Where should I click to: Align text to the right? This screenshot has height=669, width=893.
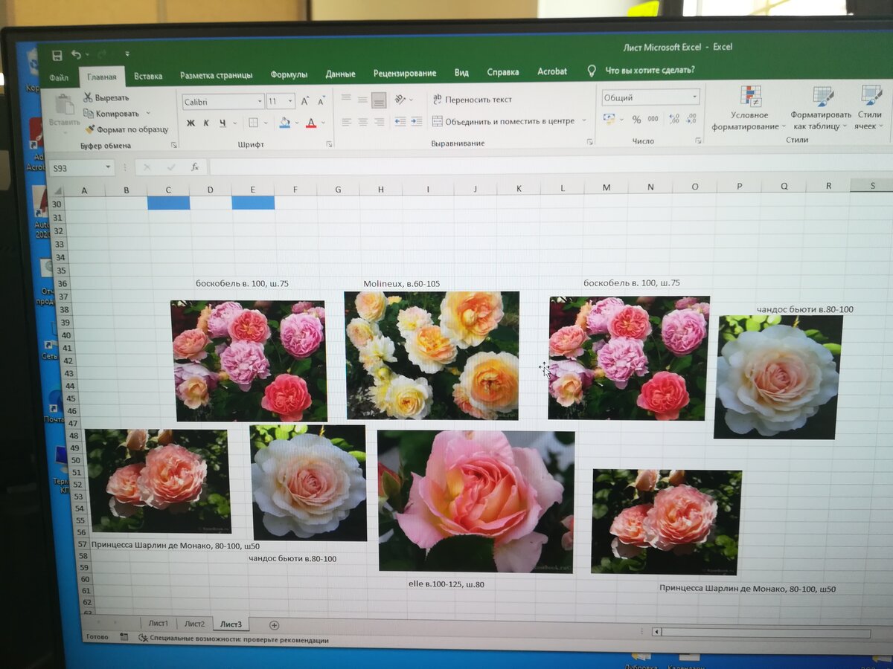(379, 121)
